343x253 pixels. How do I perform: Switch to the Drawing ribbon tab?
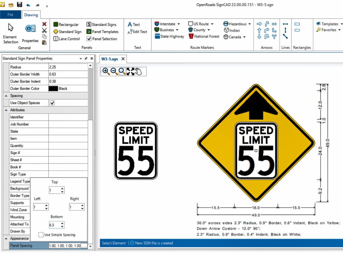click(31, 15)
